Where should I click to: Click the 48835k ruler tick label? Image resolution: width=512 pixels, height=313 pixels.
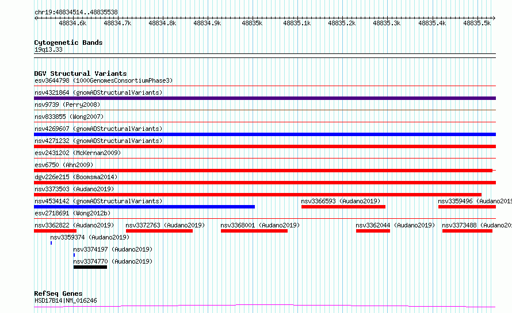[252, 24]
